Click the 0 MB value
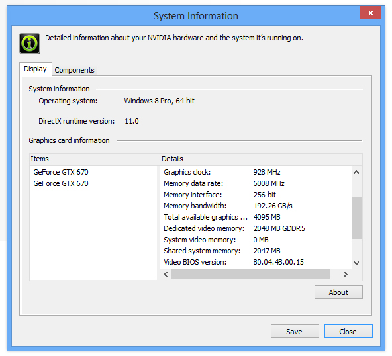 pyautogui.click(x=261, y=240)
